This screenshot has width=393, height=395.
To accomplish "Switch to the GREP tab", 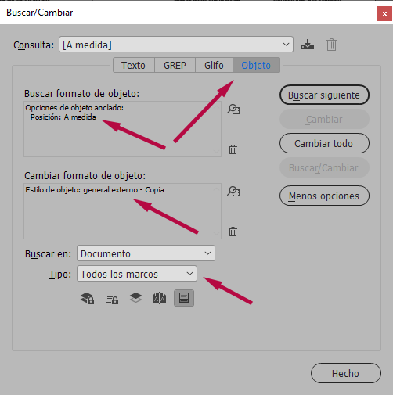I will (175, 65).
